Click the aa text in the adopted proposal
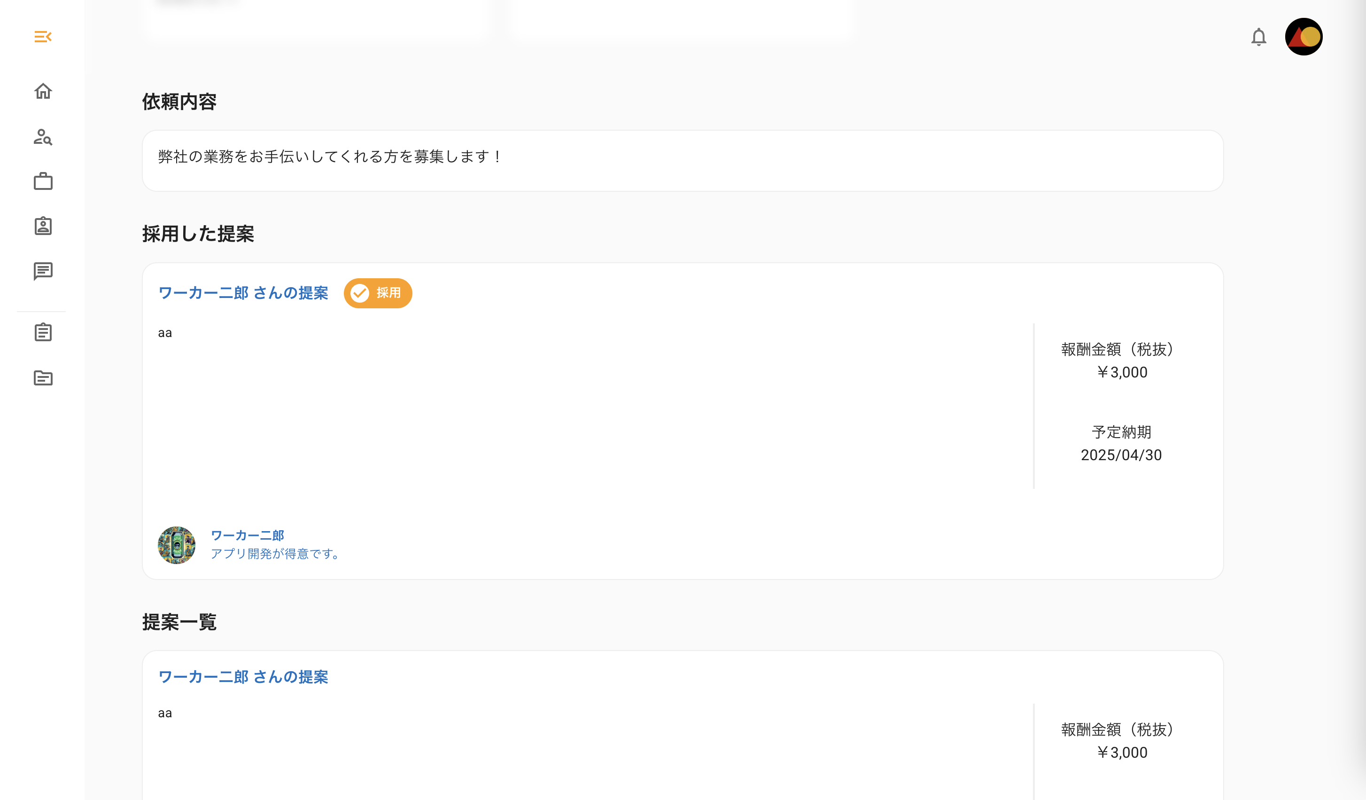Screen dimensions: 1366x800 tap(165, 333)
